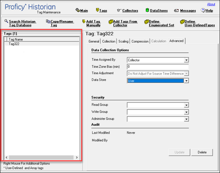Open Define Enumerated Set
This screenshot has width=220, height=173.
pyautogui.click(x=161, y=23)
